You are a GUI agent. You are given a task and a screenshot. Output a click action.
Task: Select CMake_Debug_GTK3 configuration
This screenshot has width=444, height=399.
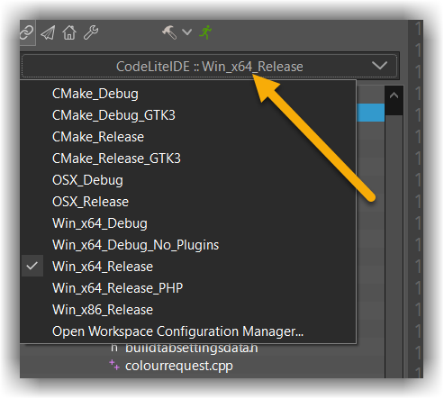[188, 115]
